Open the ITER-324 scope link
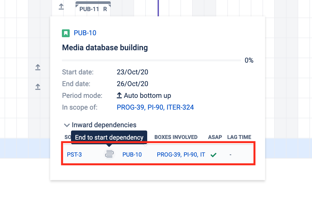The image size is (312, 199). point(180,107)
